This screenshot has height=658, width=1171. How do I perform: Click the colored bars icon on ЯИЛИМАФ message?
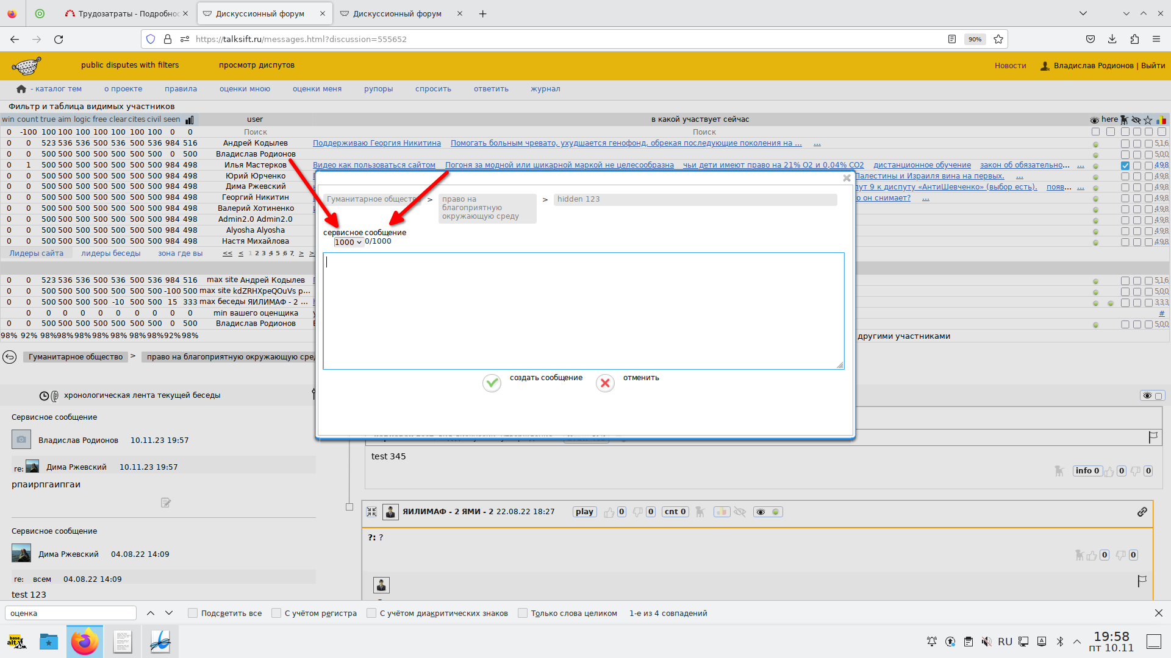tap(722, 512)
